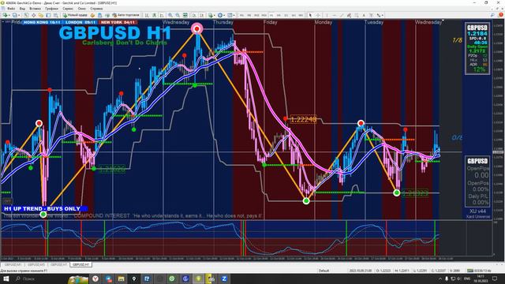Switch chart to M5 timeframe
Image resolution: width=505 pixels, height=284 pixels.
[x=249, y=15]
